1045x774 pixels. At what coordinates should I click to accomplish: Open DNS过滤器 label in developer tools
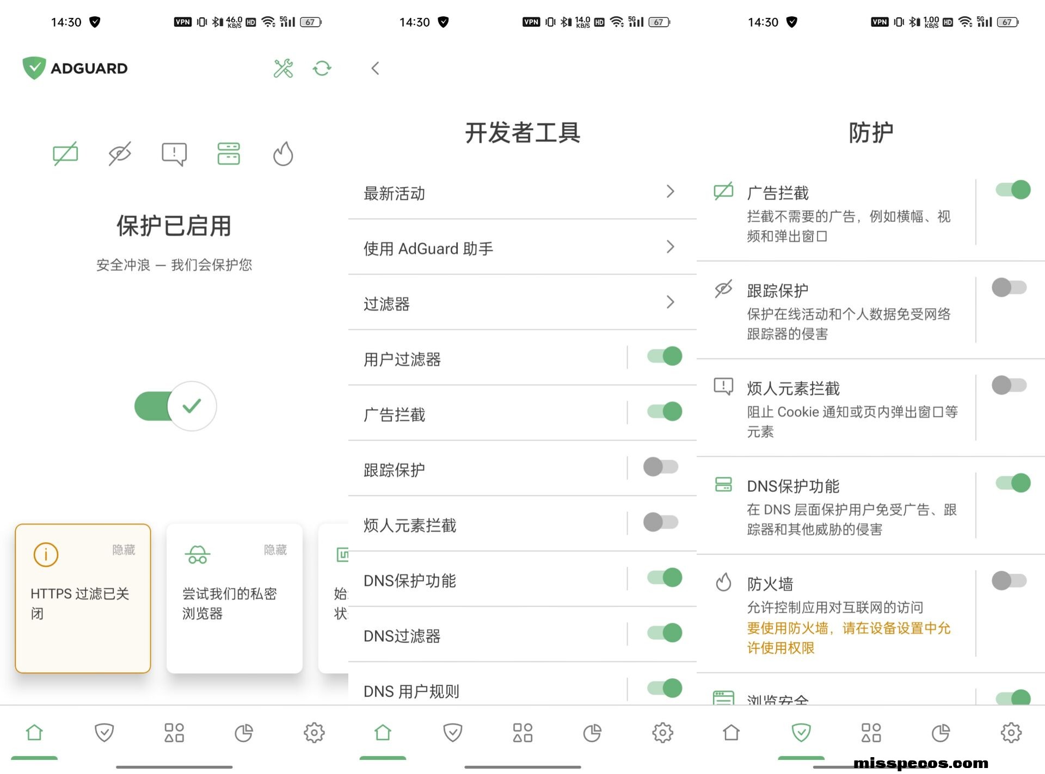(x=402, y=636)
